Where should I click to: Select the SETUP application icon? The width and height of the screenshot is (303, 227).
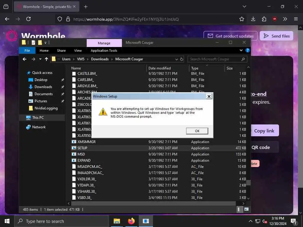[74, 148]
